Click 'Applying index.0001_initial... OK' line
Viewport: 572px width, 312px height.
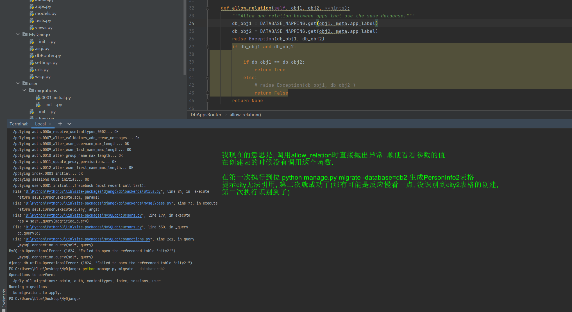pyautogui.click(x=48, y=174)
